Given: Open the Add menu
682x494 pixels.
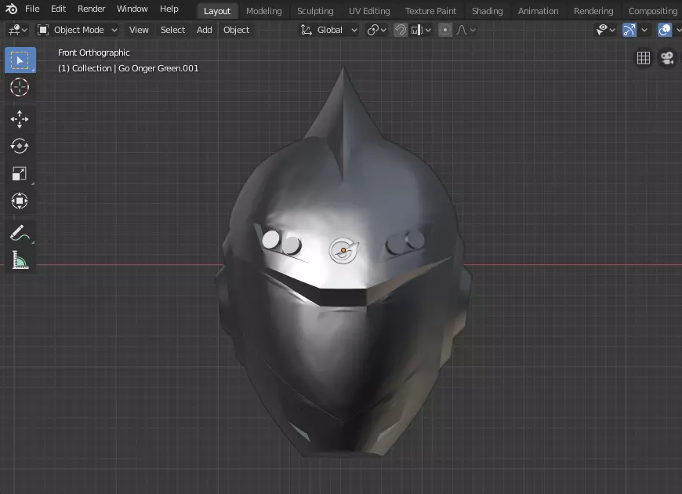Looking at the screenshot, I should coord(205,30).
